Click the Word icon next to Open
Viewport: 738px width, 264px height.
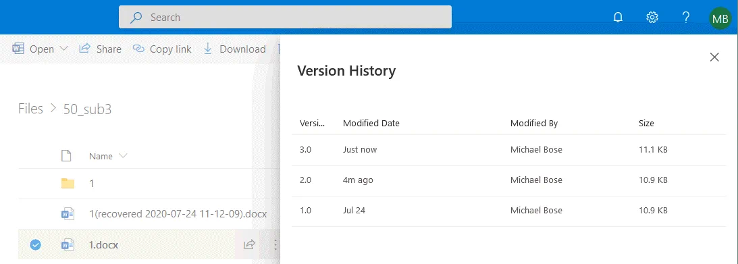click(18, 49)
